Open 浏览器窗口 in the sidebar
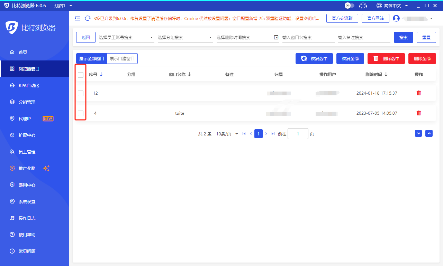Viewport: 443px width, 266px height. [35, 69]
